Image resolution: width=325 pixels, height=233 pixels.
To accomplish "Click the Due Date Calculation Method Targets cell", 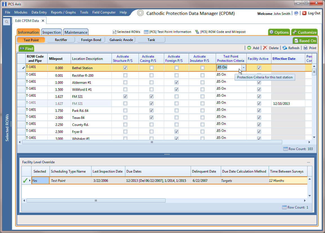I will (x=245, y=181).
